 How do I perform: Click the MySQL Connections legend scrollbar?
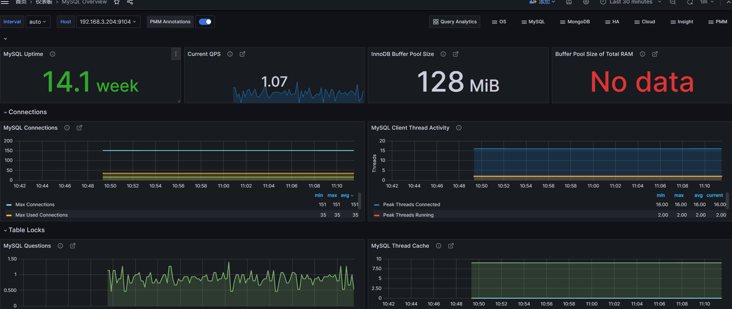point(360,200)
